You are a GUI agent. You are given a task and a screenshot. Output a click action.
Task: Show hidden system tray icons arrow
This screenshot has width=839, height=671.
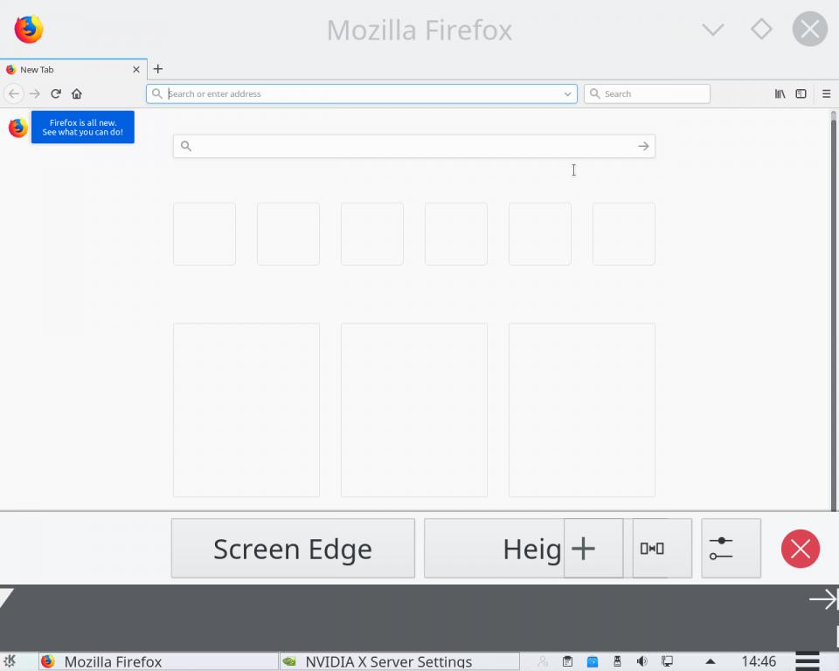click(711, 661)
